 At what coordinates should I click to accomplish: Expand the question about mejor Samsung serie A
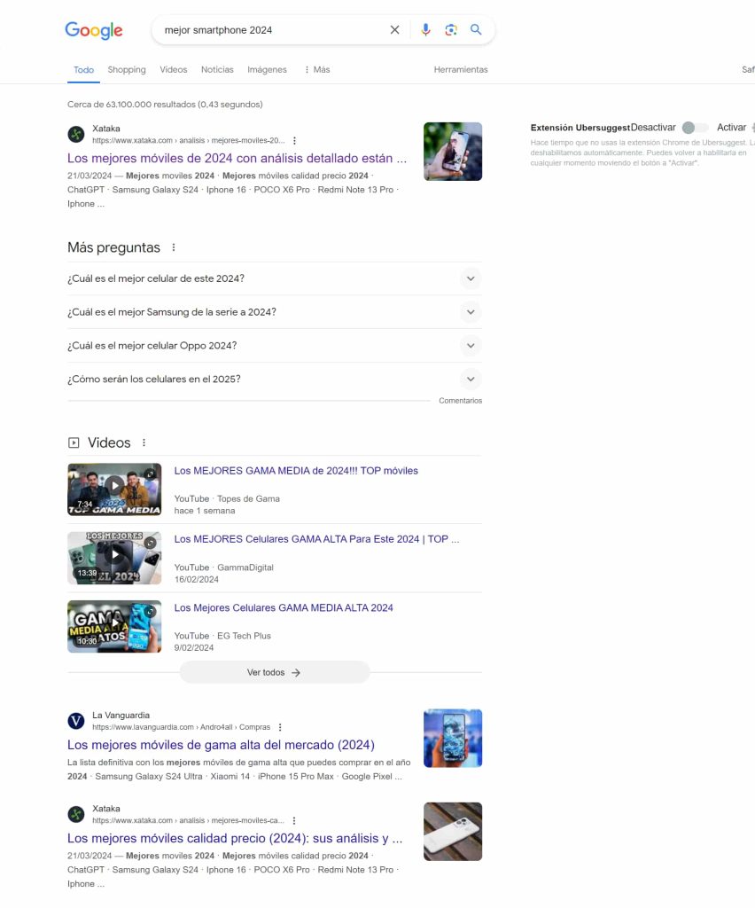(x=274, y=312)
